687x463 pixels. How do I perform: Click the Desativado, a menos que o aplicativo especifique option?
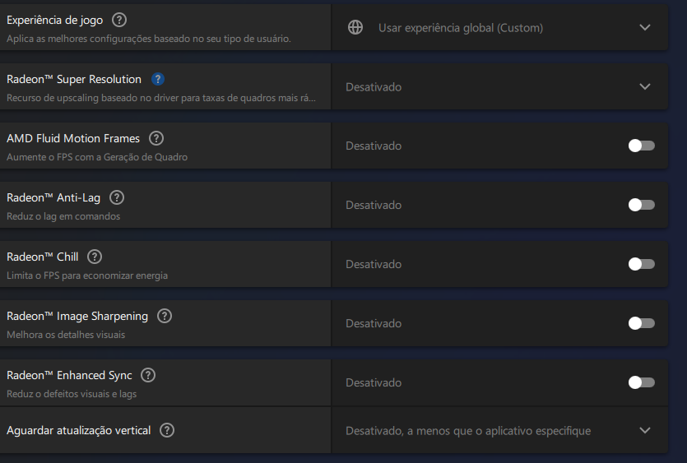pos(468,431)
